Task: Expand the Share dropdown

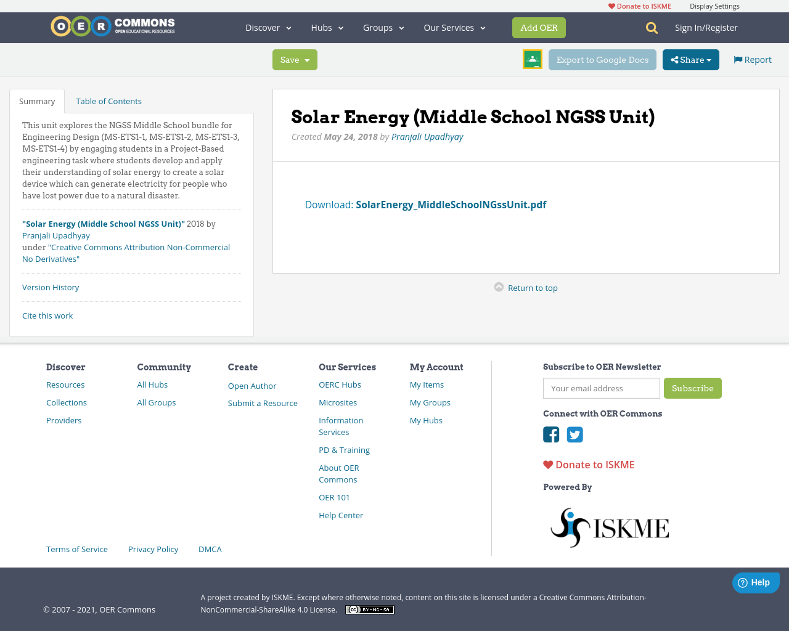Action: coord(690,59)
